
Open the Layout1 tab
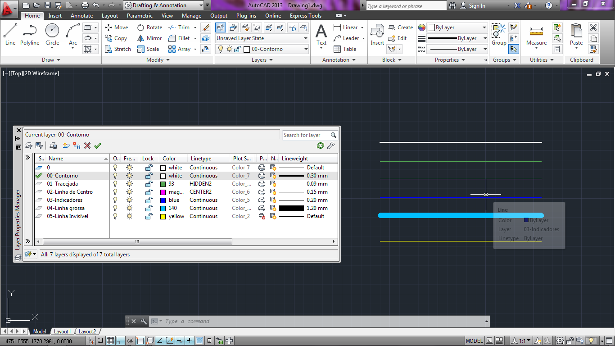63,332
